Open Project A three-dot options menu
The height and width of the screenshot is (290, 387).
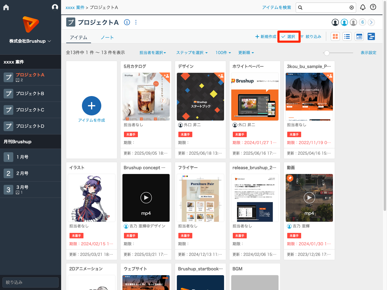[136, 22]
